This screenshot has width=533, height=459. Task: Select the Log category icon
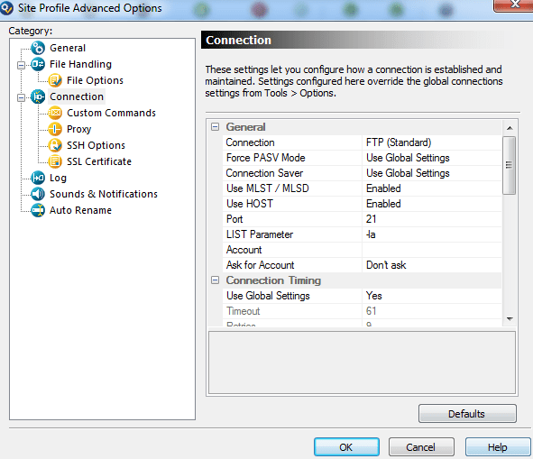[38, 178]
